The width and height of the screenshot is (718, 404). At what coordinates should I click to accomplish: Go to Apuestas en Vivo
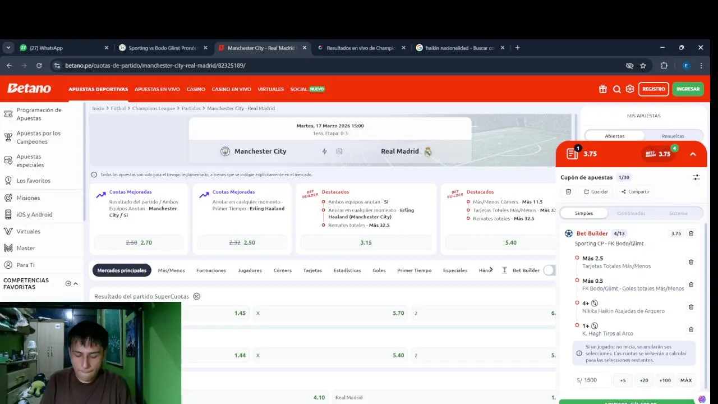(x=157, y=89)
